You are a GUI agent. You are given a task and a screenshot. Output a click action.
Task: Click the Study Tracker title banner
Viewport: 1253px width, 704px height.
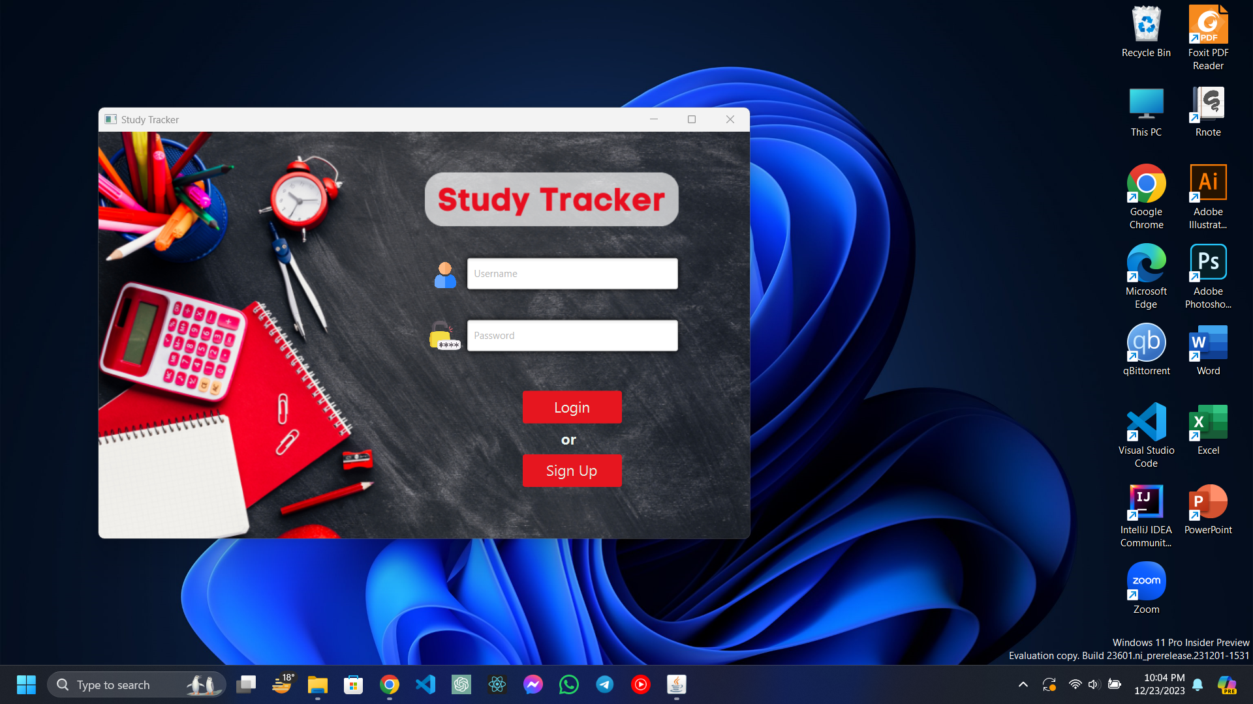[551, 199]
